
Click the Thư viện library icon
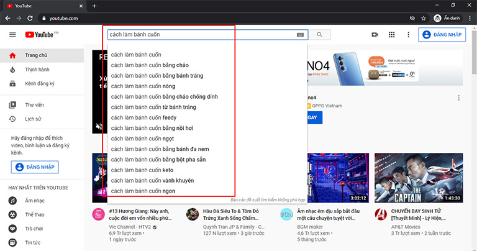point(12,105)
